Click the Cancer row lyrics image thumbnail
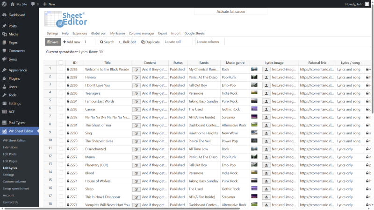Image resolution: width=374 pixels, height=210 pixels. 254,109
